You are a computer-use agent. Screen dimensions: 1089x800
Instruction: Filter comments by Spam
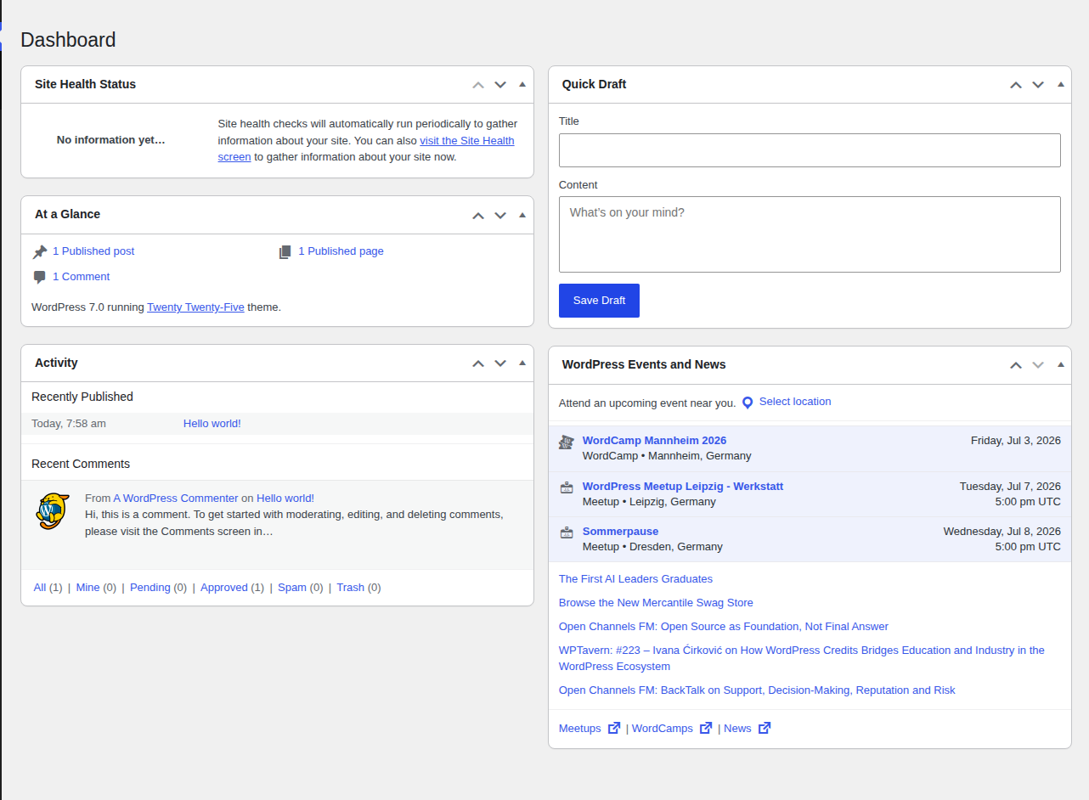pyautogui.click(x=292, y=588)
